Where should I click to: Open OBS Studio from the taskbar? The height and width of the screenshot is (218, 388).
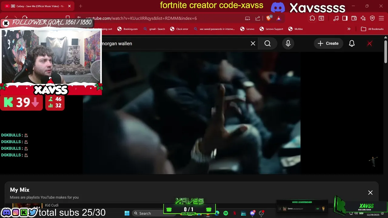pos(261,213)
